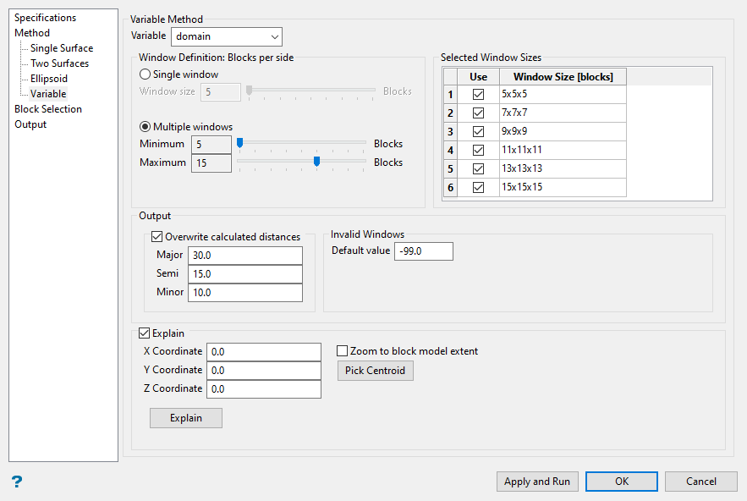Screen dimensions: 747x501
Task: Click the blue help question mark icon
Action: (x=17, y=482)
